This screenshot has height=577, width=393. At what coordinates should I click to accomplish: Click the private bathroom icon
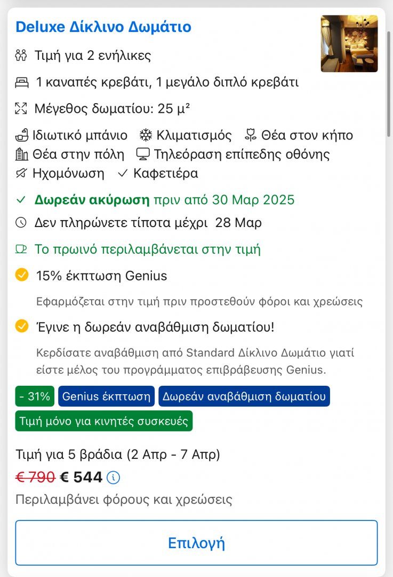click(x=22, y=135)
